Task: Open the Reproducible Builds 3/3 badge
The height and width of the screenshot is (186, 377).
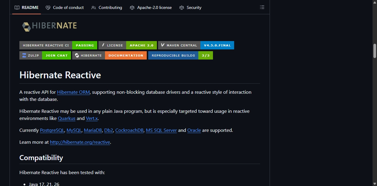Action: coord(181,55)
